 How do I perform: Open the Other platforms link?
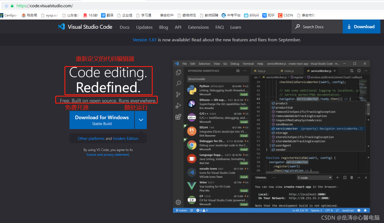point(91,138)
